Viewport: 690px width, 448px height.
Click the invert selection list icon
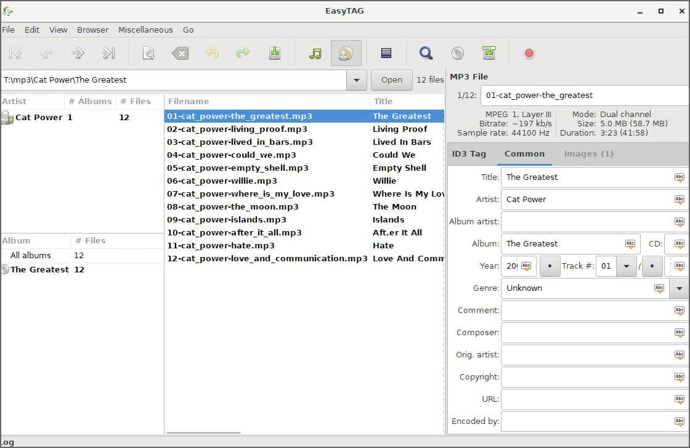point(386,54)
